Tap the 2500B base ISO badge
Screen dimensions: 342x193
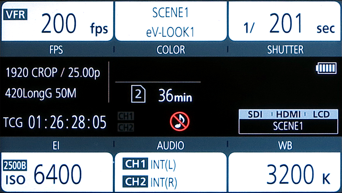click(x=15, y=166)
